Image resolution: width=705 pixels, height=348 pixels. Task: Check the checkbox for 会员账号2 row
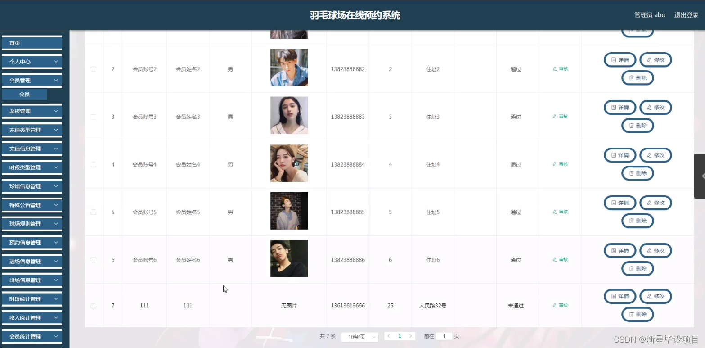click(94, 69)
